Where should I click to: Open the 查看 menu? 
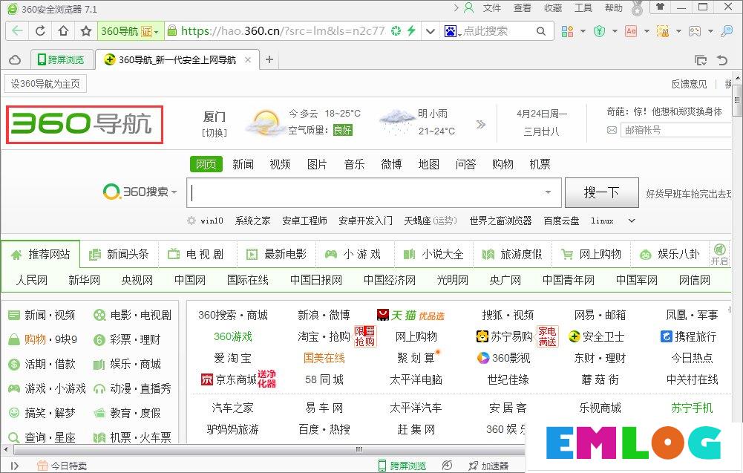pos(523,8)
